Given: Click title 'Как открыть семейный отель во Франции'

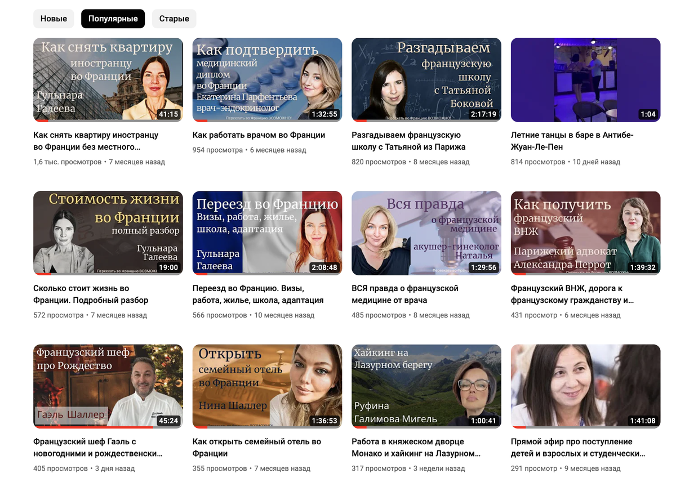Looking at the screenshot, I should (257, 448).
